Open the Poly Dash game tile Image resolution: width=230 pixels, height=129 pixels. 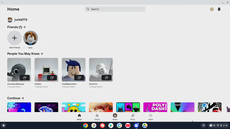point(155,107)
